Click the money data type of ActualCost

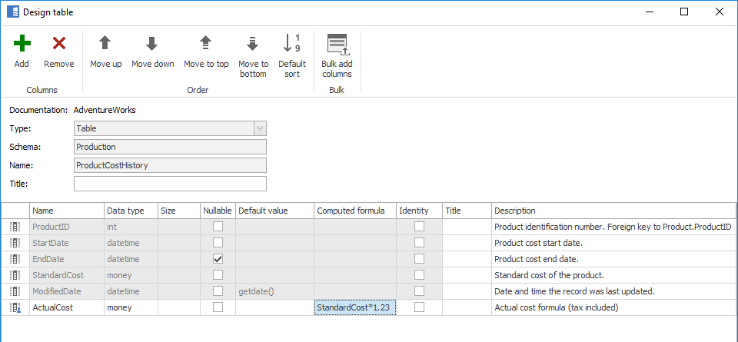tap(130, 307)
